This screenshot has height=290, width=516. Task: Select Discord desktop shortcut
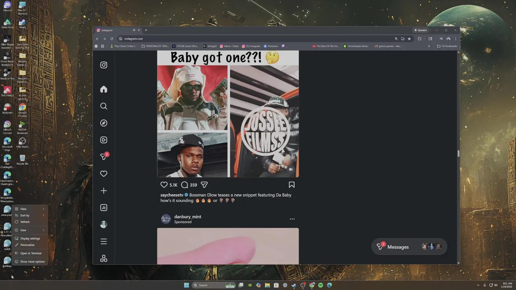click(7, 6)
